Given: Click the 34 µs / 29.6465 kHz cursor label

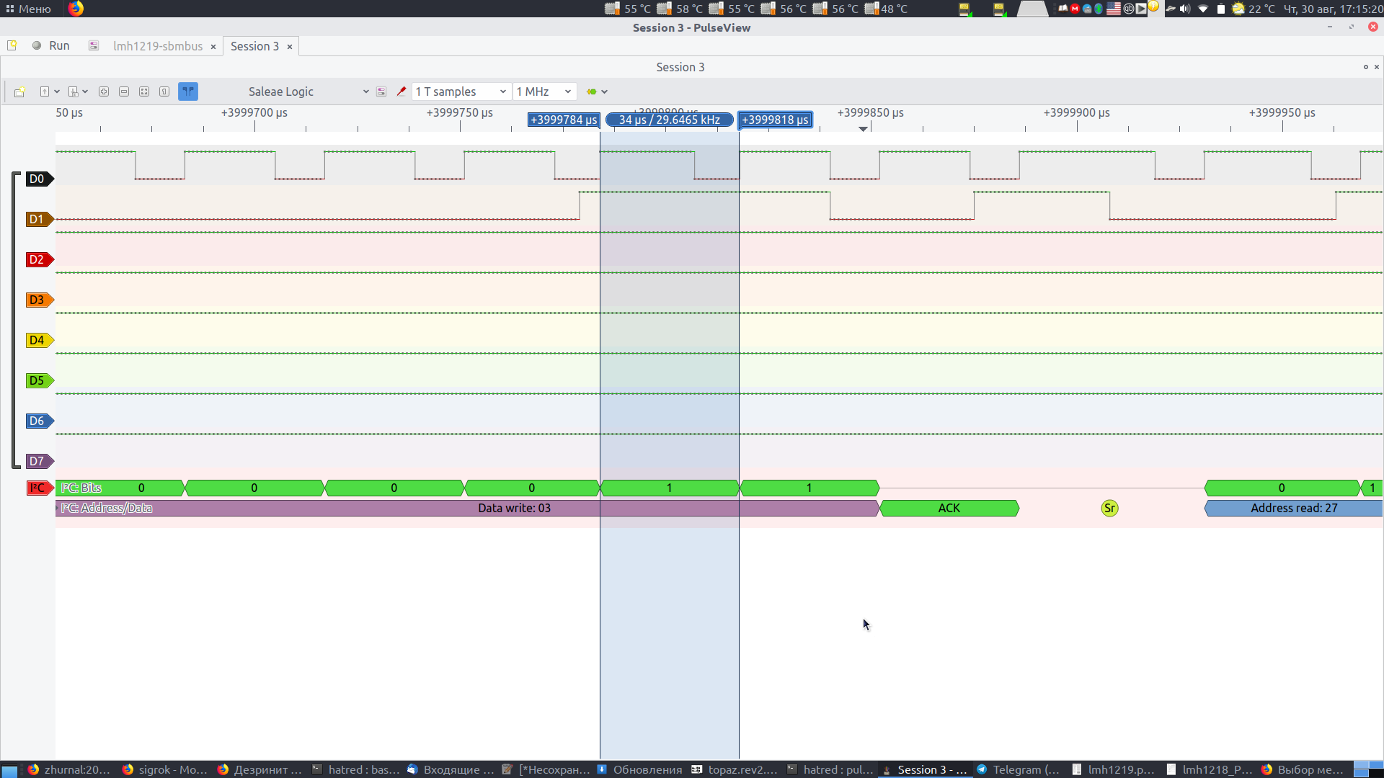Looking at the screenshot, I should [669, 120].
